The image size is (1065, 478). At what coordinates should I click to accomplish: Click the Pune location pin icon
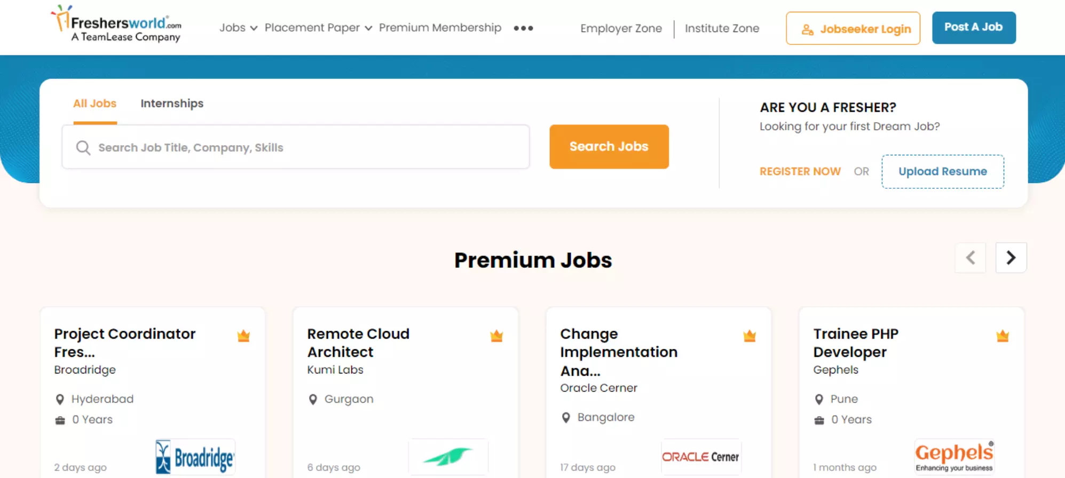coord(819,400)
